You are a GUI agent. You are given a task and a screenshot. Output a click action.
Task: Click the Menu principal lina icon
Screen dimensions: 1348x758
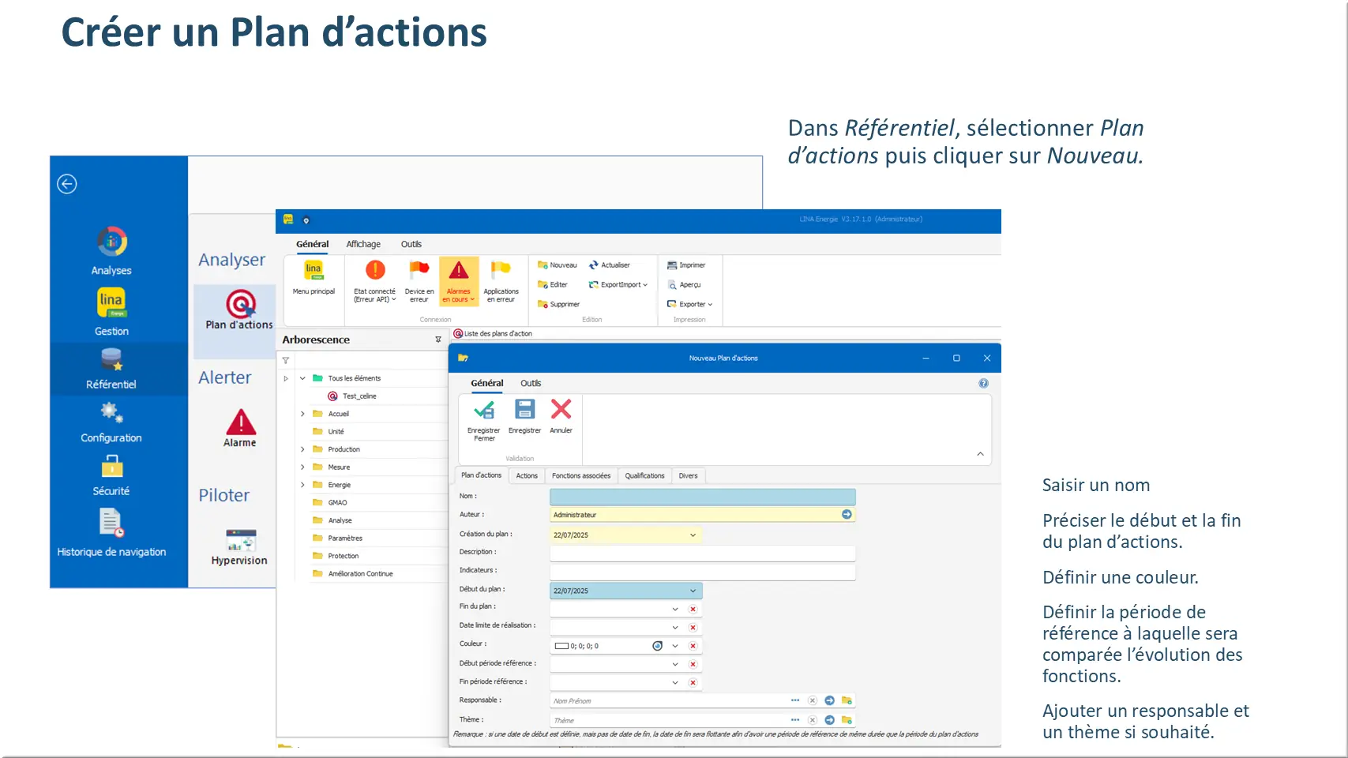[x=314, y=271]
